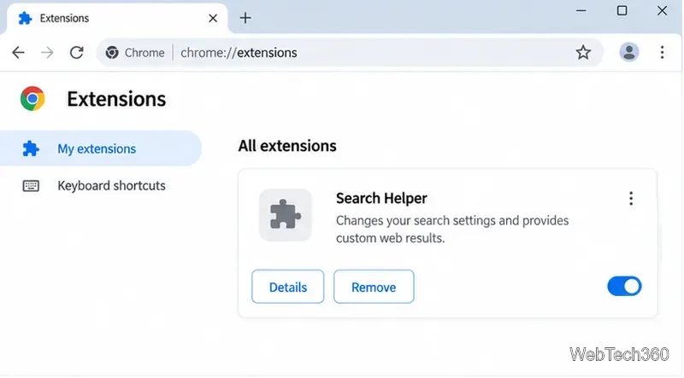Image resolution: width=684 pixels, height=378 pixels.
Task: Select the Extensions browser tab
Action: point(117,18)
